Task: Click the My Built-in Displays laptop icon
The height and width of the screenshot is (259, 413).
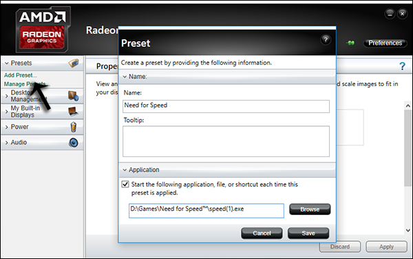Action: point(73,112)
